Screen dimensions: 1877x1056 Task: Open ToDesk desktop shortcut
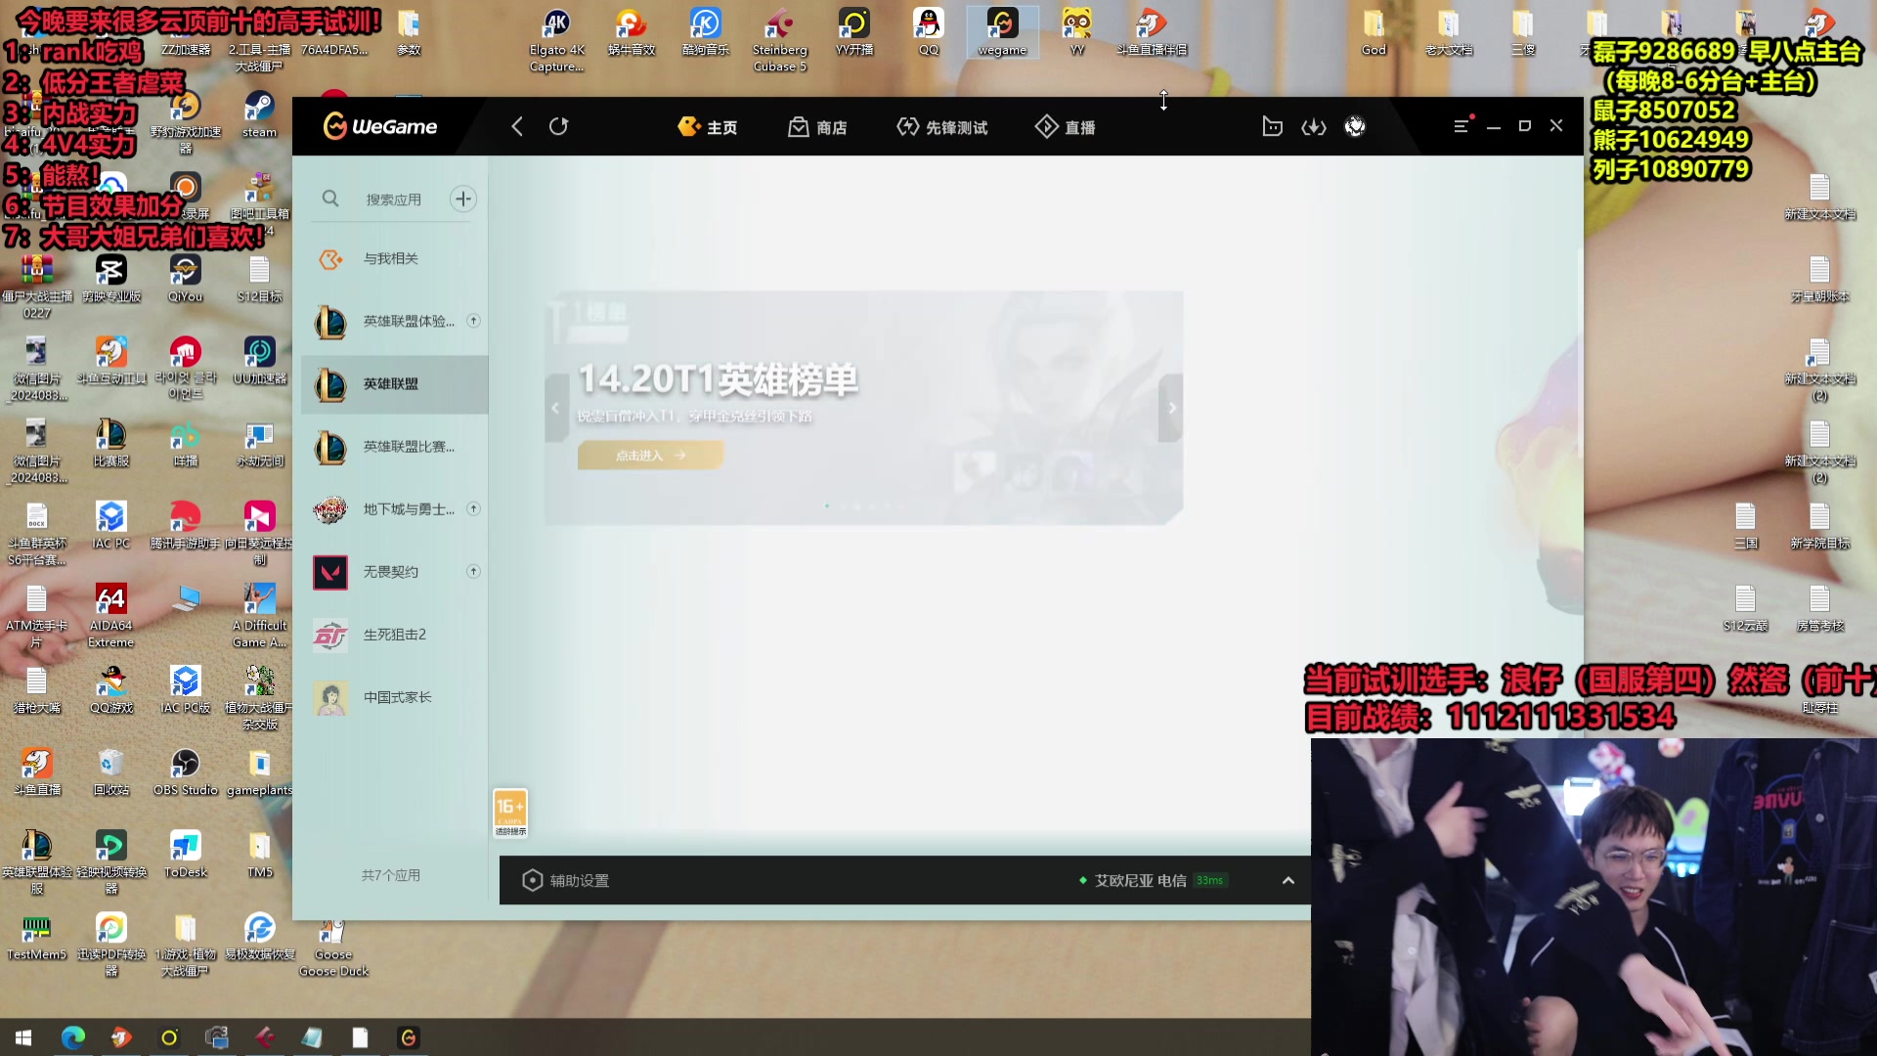185,855
